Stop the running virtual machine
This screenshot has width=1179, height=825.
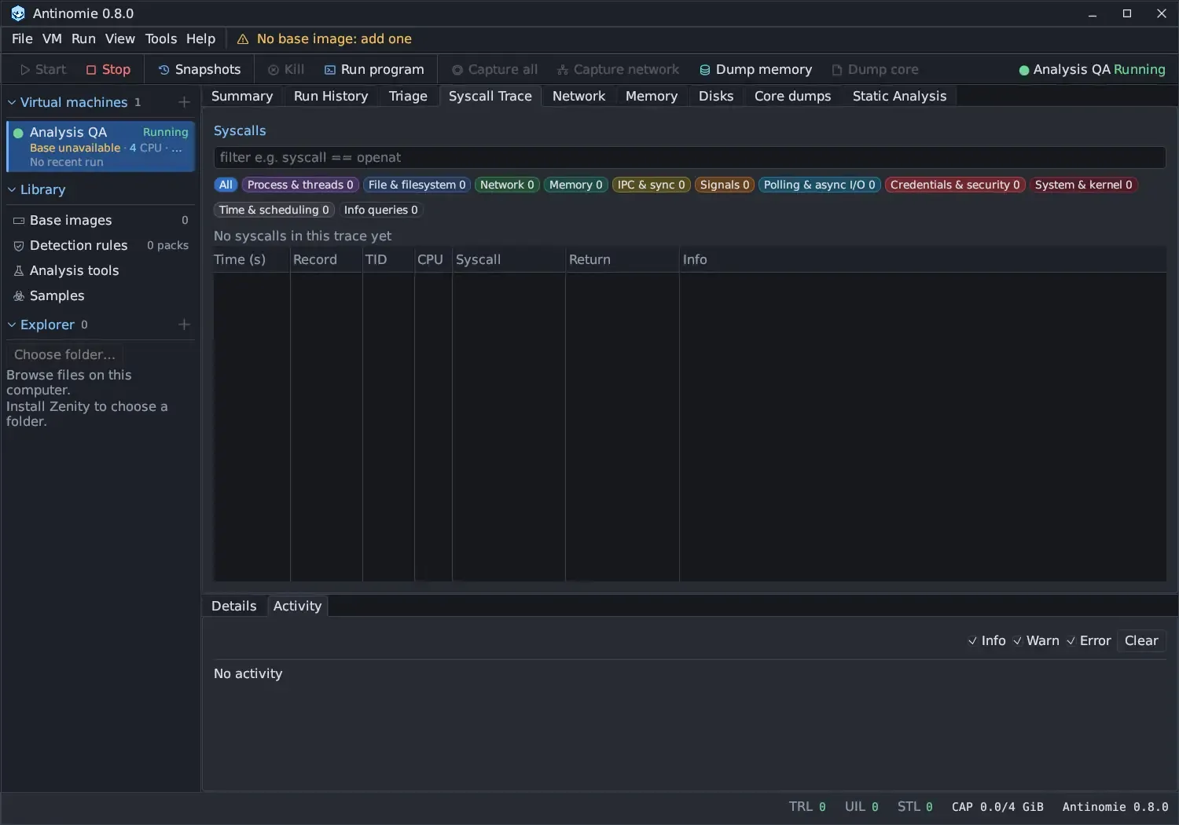(x=108, y=70)
